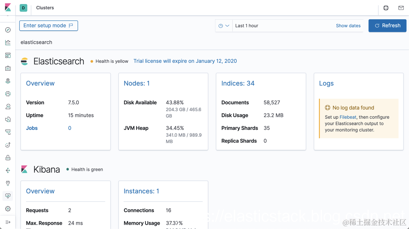Click the disk available value 43.88%
This screenshot has height=229, width=409.
pyautogui.click(x=175, y=102)
